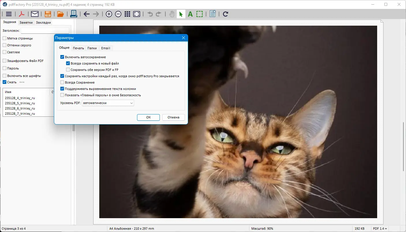
Task: Select the green arrow pointer tool
Action: pyautogui.click(x=181, y=14)
